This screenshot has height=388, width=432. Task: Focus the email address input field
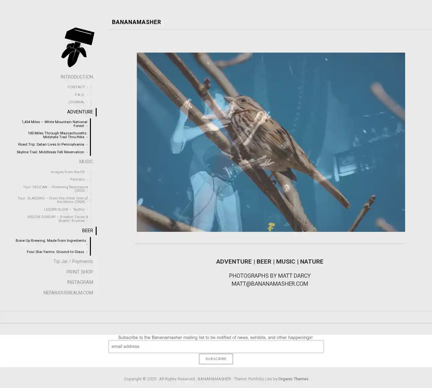pos(216,347)
